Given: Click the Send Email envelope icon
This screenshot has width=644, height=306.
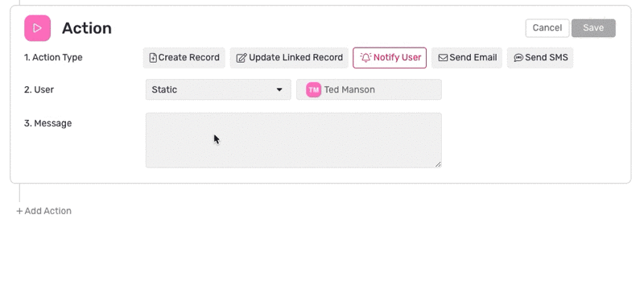Looking at the screenshot, I should tap(443, 58).
